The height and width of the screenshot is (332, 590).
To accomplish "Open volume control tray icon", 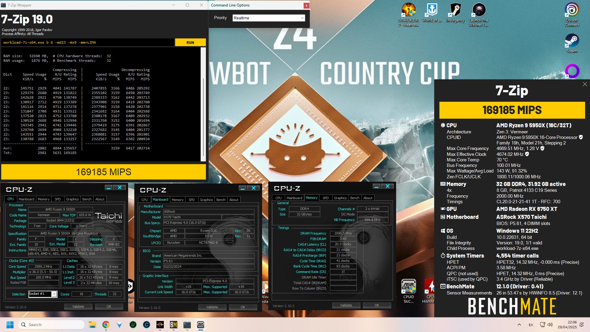I will point(550,325).
